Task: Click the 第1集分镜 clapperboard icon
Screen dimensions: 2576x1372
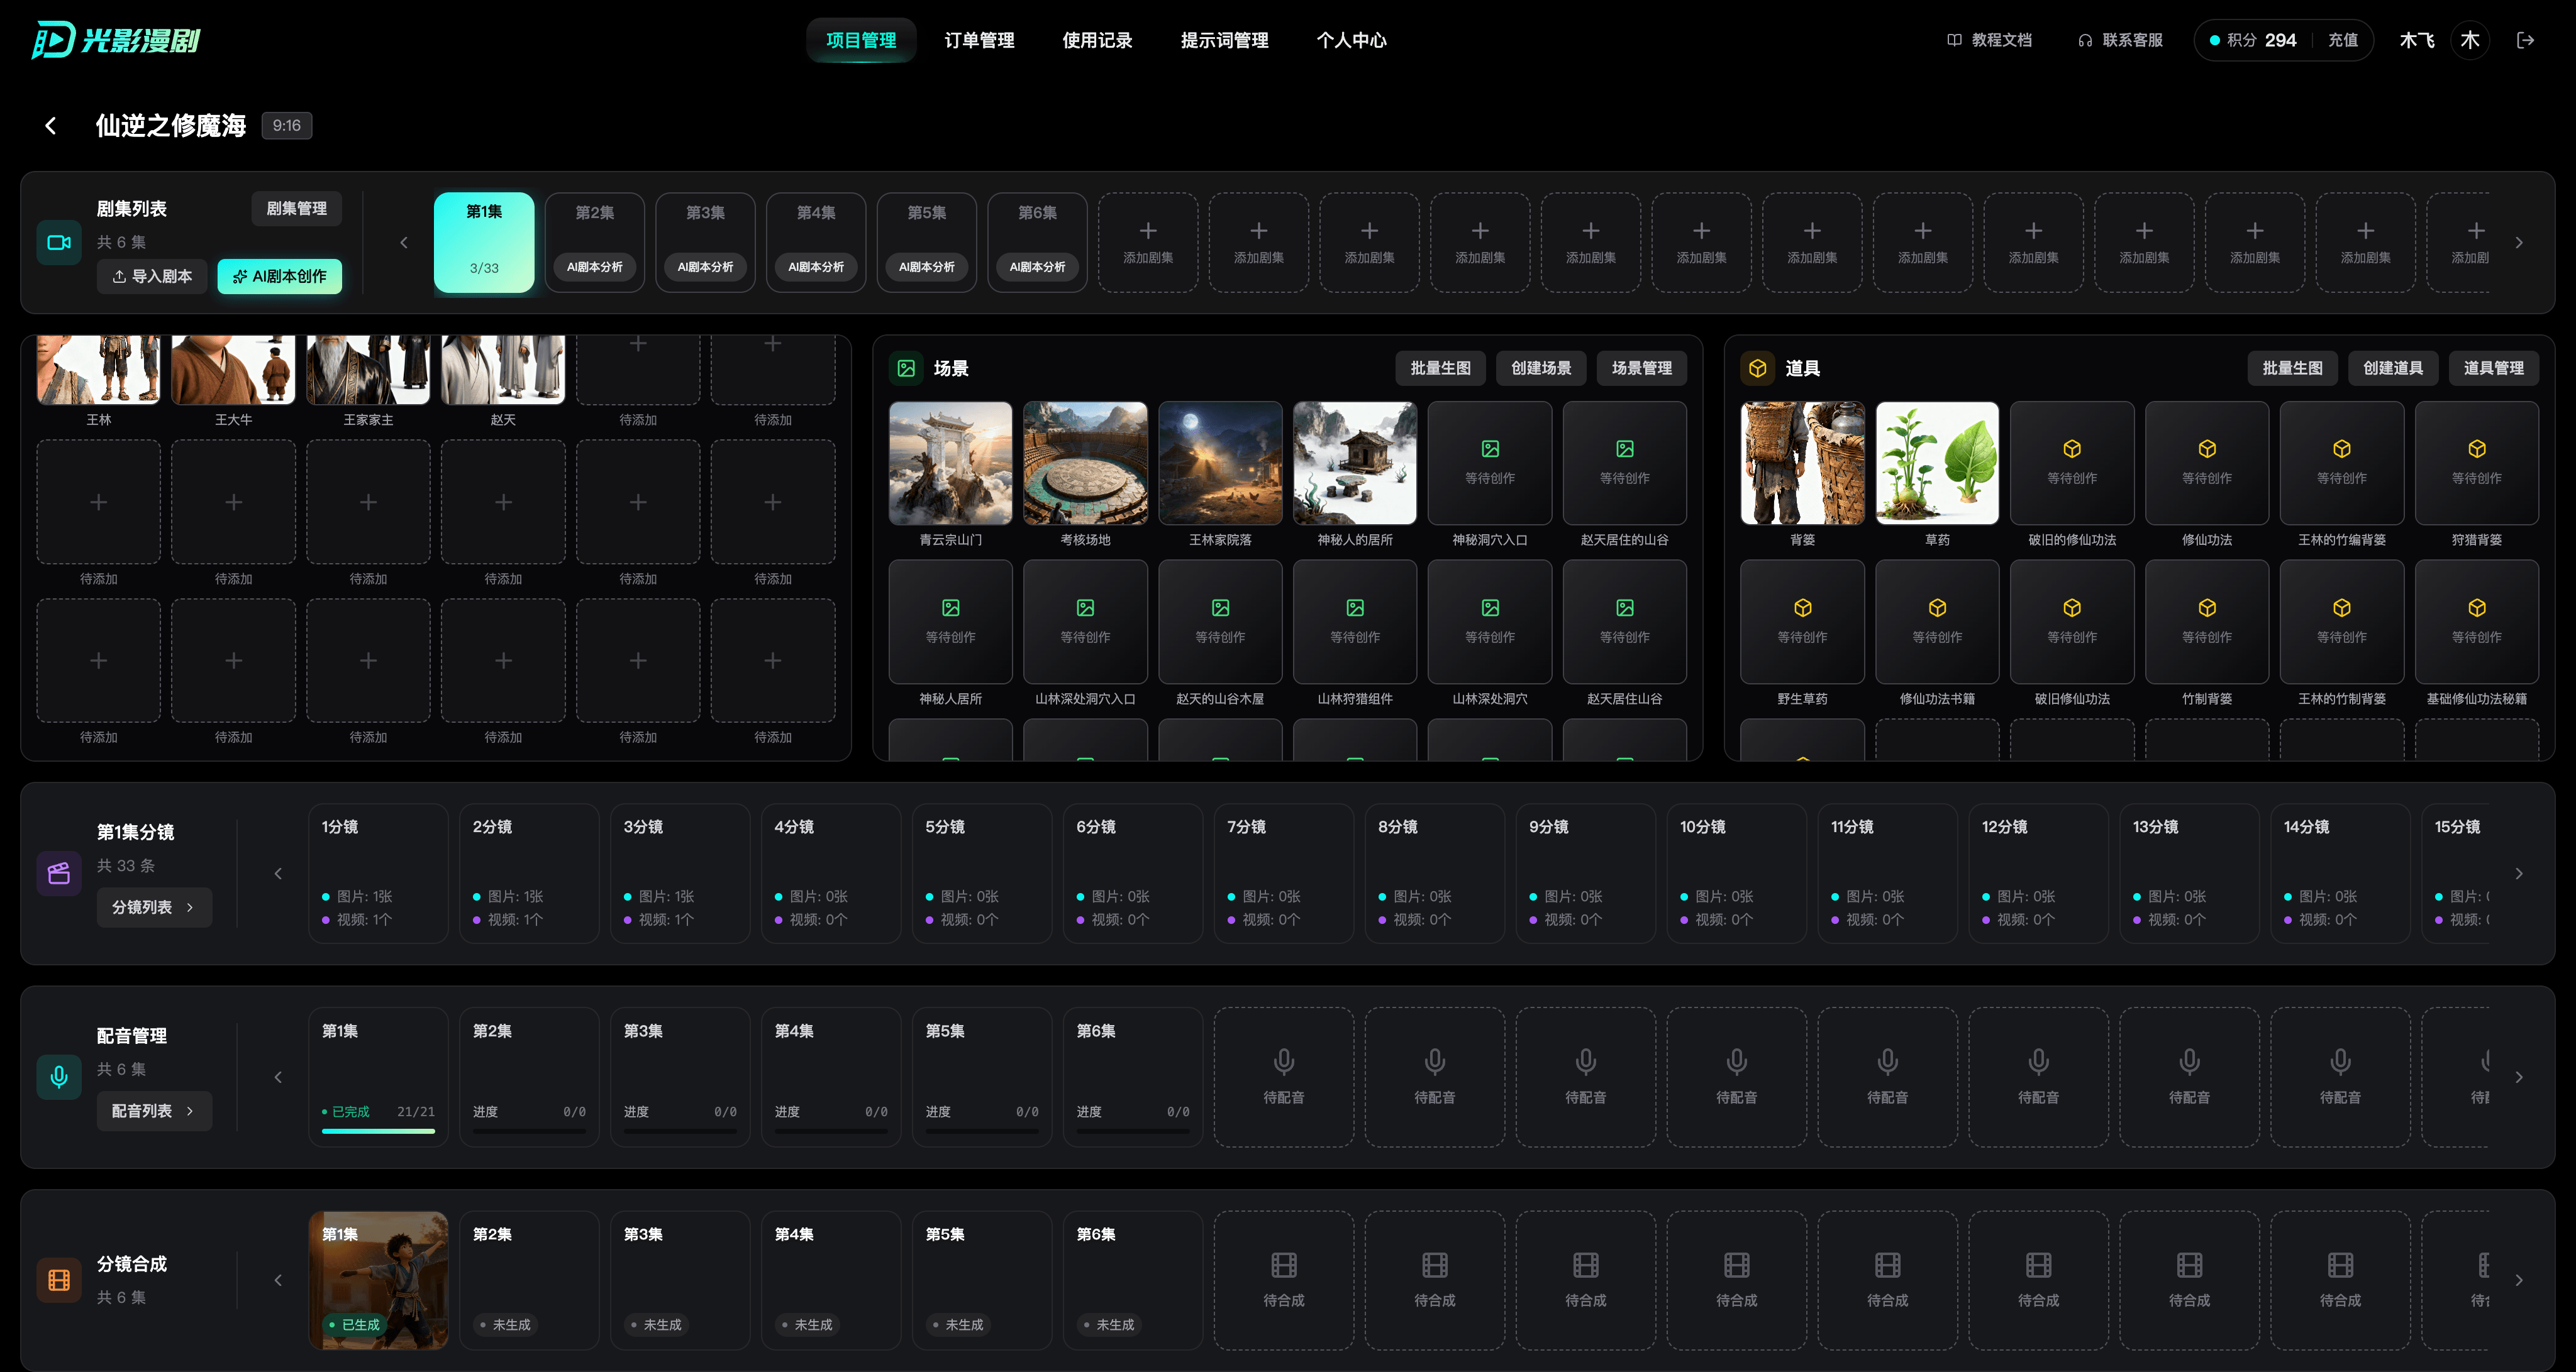Action: pos(59,874)
